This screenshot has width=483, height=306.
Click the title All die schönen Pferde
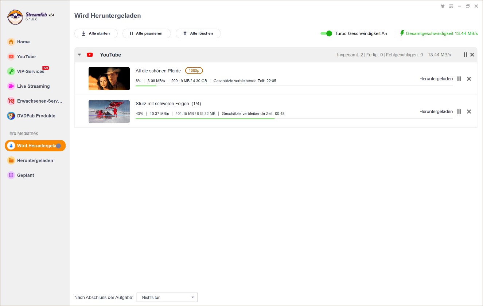(158, 71)
